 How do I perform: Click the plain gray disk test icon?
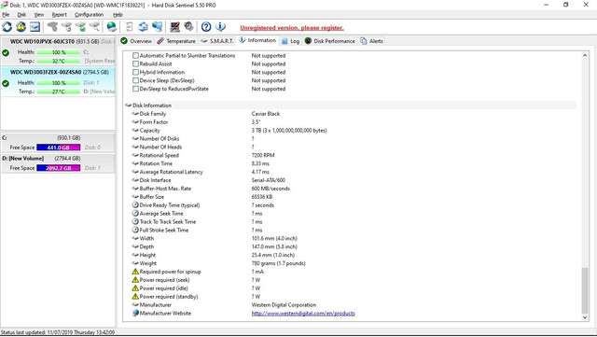[x=52, y=27]
